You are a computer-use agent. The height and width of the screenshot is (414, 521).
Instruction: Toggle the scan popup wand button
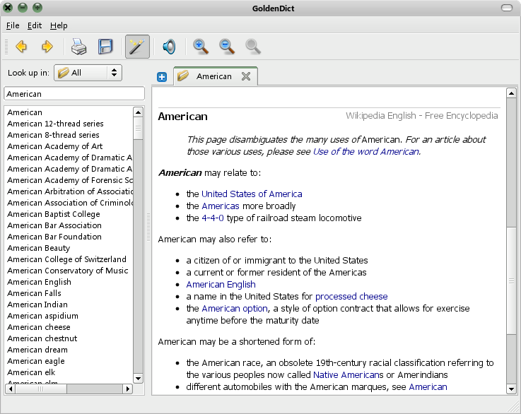point(137,47)
